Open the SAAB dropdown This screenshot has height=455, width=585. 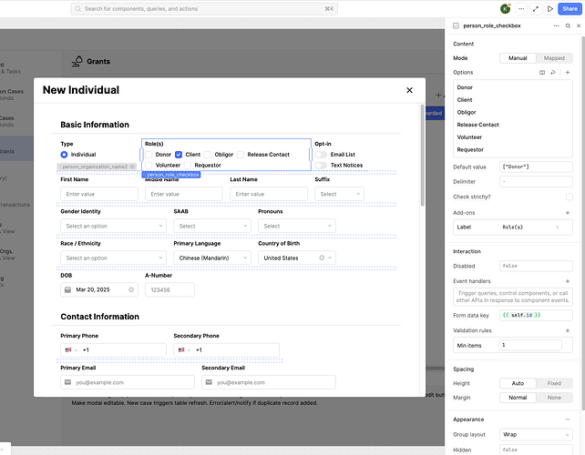click(212, 227)
